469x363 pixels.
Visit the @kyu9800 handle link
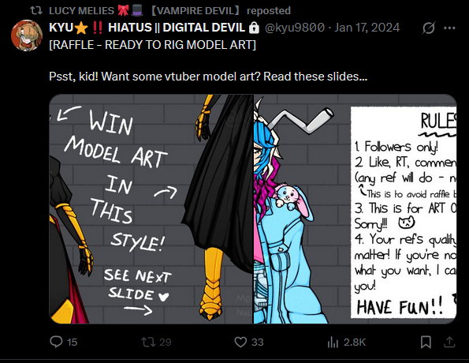[295, 28]
